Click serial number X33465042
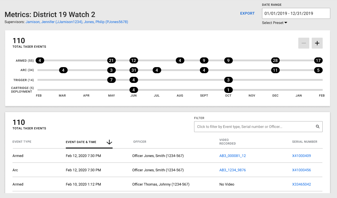This screenshot has width=337, height=198. 301,184
